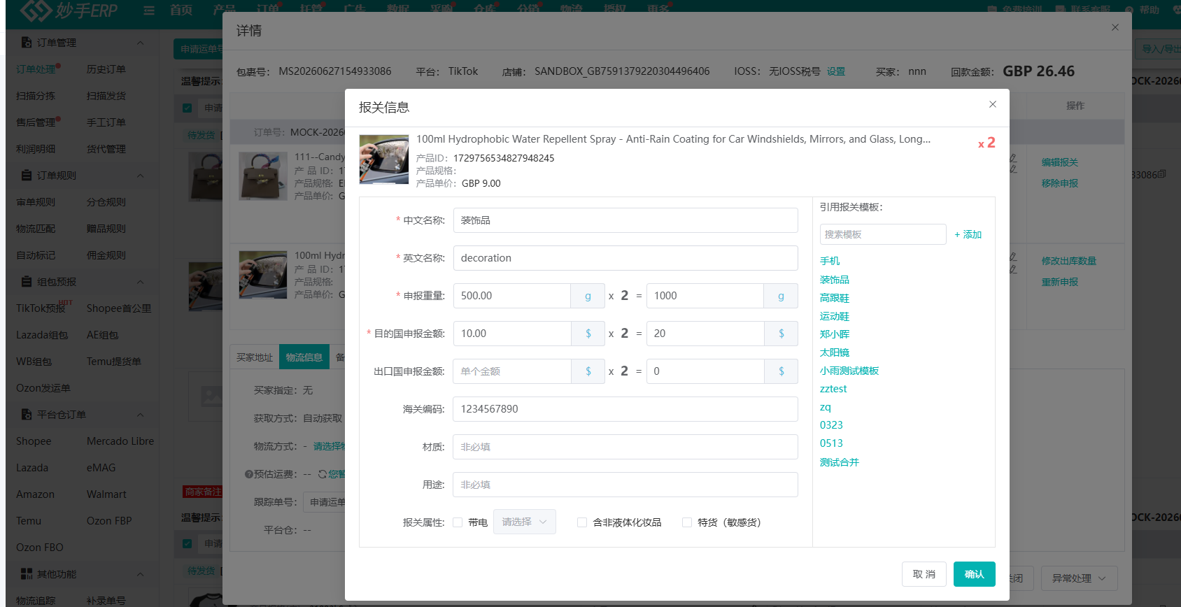The image size is (1181, 607).
Task: Switch to the 物流信息 tab
Action: pyautogui.click(x=304, y=357)
